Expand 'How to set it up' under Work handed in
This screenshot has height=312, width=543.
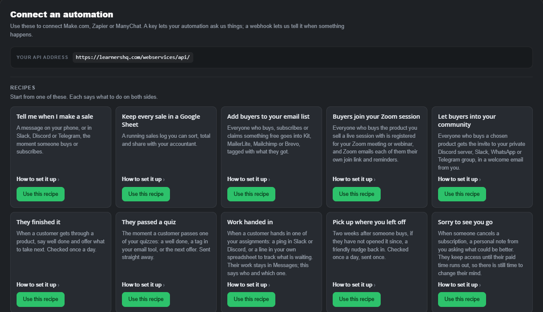[249, 285]
